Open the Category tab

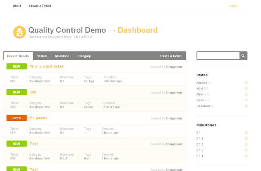coord(84,56)
